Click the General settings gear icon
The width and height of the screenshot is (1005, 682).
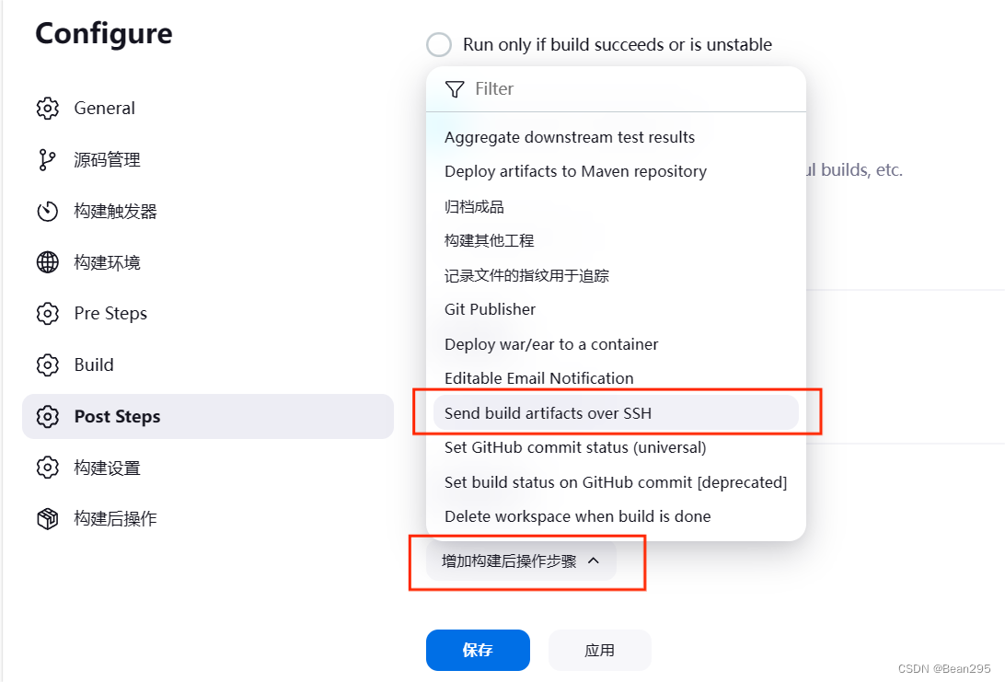pyautogui.click(x=47, y=108)
